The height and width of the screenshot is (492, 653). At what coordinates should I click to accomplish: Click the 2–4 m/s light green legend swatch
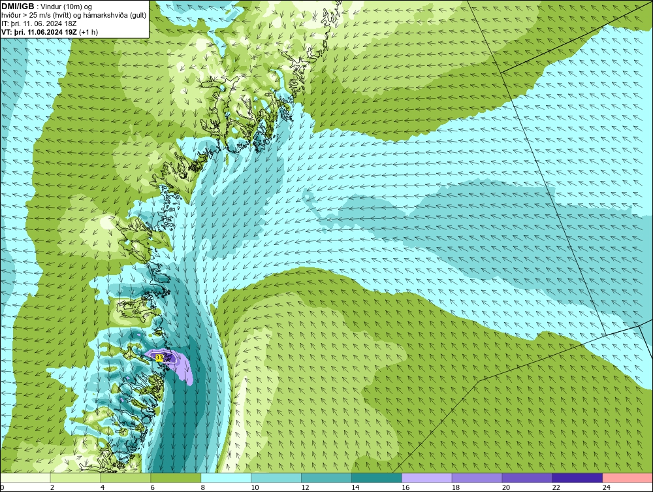75,478
